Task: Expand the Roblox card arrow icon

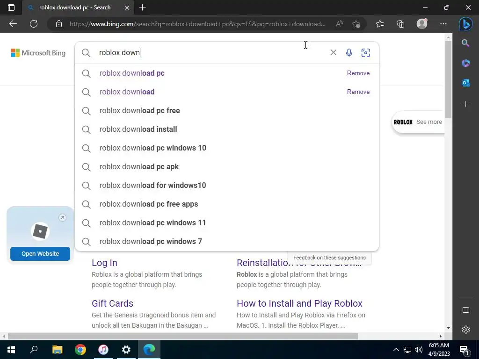Action: click(x=62, y=218)
